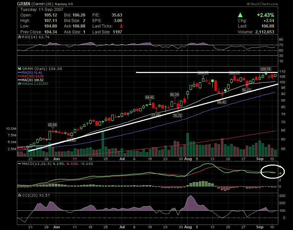Screen dimensions: 293x230
Task: Click the small icon left of RSI(14)
Action: pyautogui.click(x=19, y=37)
